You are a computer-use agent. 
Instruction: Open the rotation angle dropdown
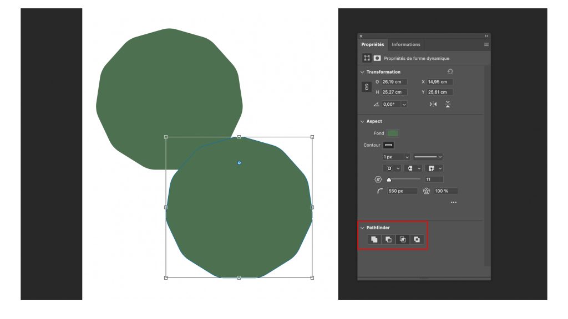(x=404, y=105)
